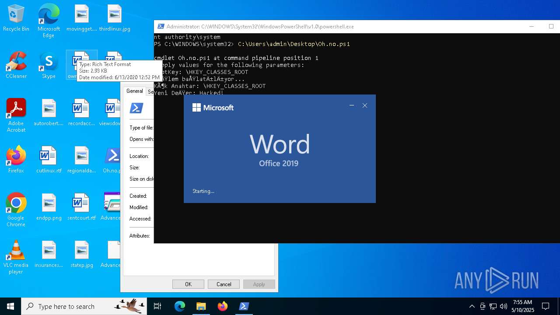Click the PowerShell icon in Properties dialog
560x315 pixels.
click(x=136, y=108)
